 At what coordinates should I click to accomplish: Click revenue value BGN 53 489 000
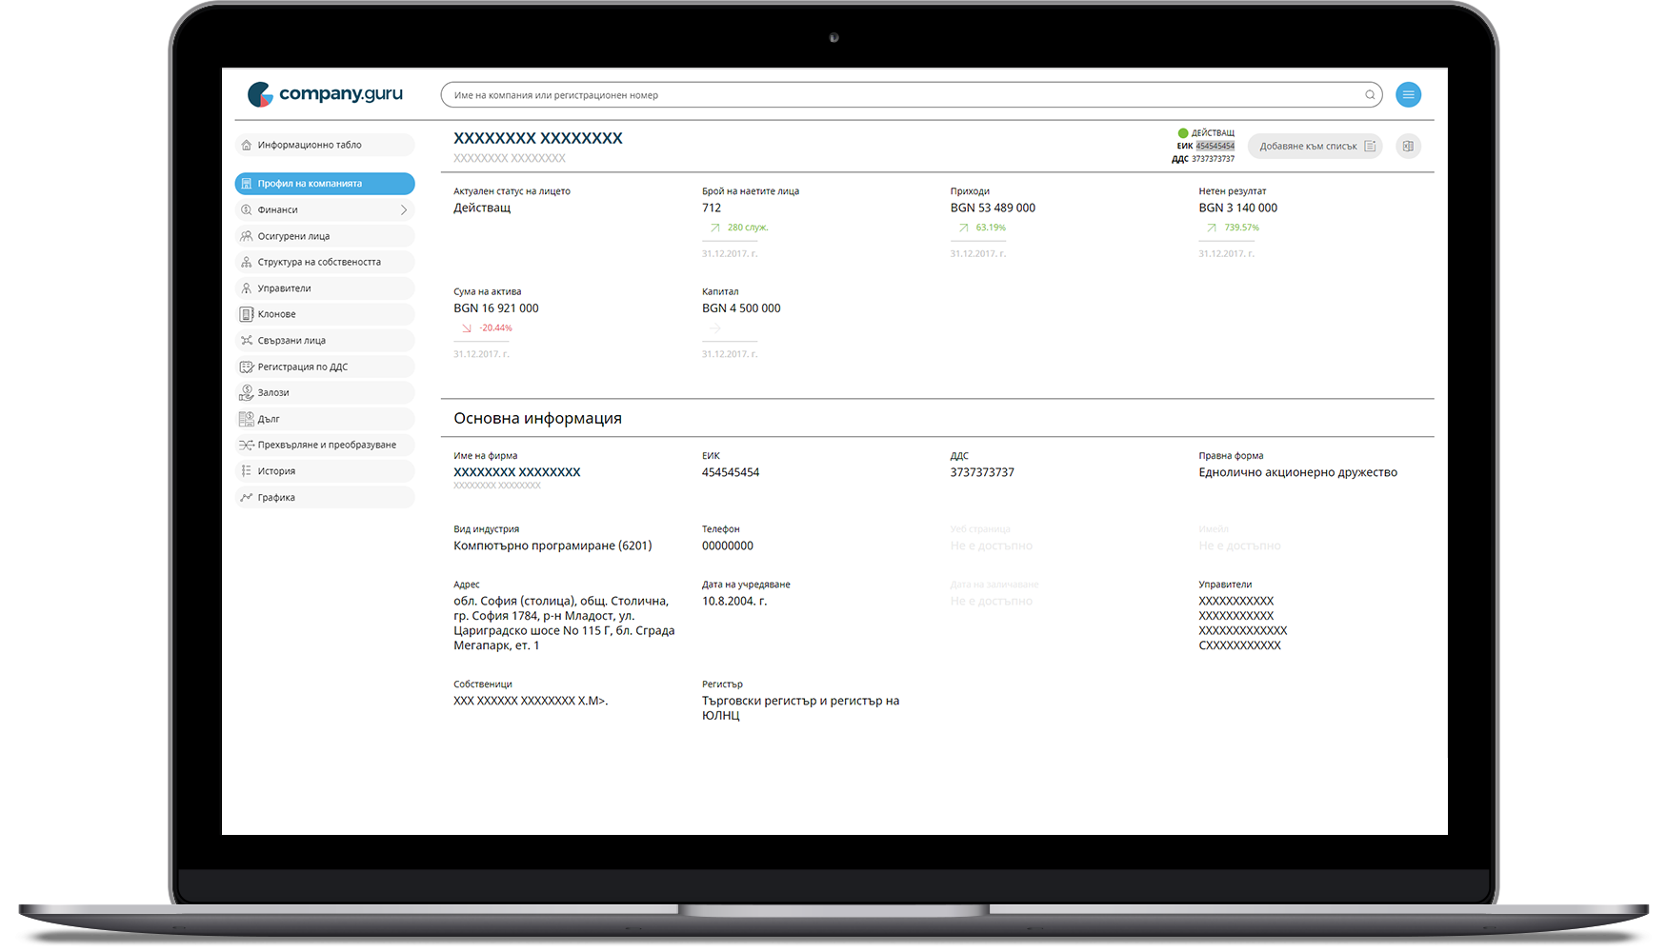pyautogui.click(x=993, y=208)
